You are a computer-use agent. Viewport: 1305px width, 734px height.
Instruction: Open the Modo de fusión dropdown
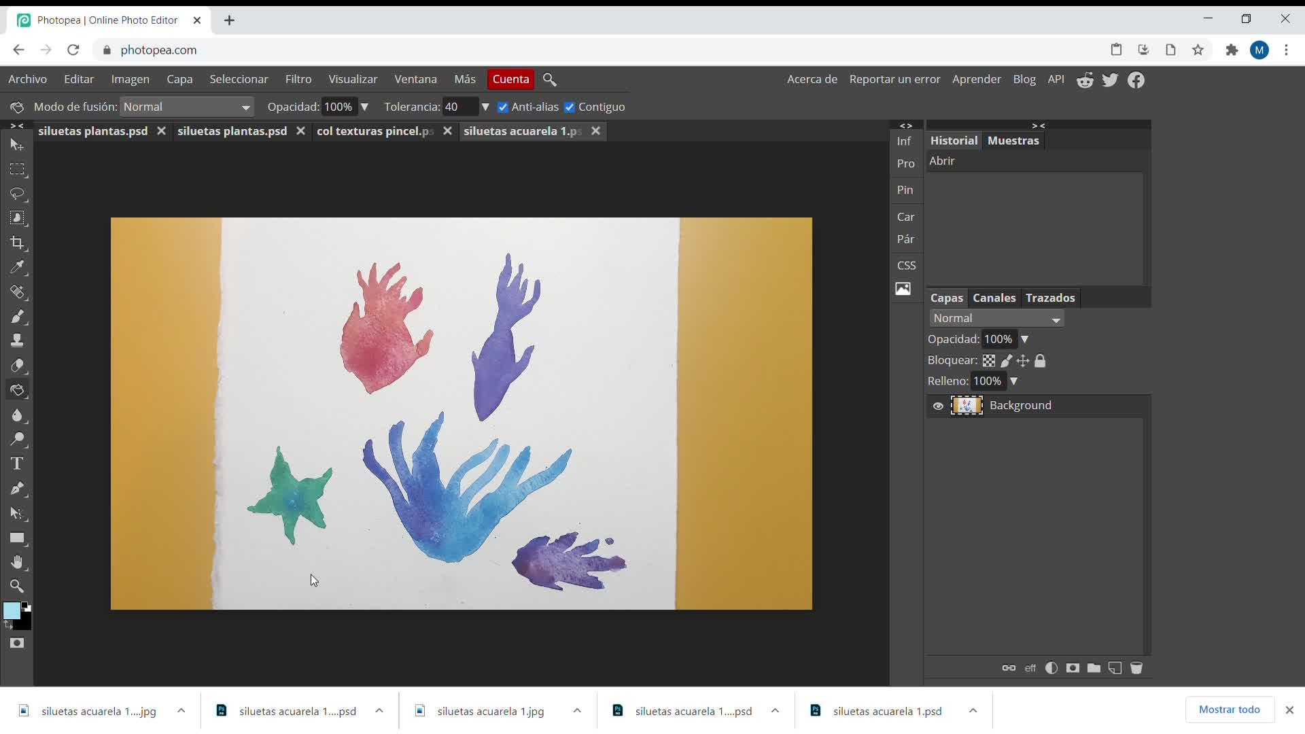pos(186,107)
